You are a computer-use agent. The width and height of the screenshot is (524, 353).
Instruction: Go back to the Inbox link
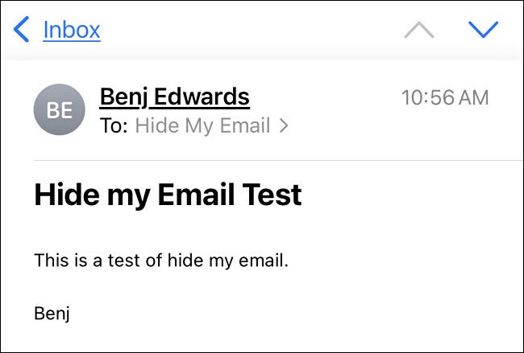click(71, 31)
